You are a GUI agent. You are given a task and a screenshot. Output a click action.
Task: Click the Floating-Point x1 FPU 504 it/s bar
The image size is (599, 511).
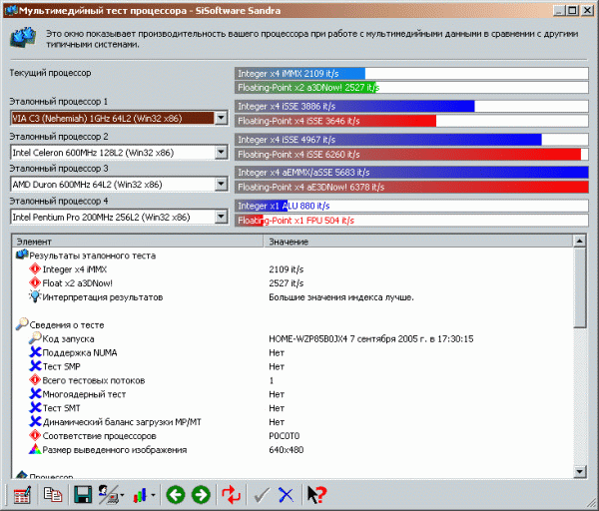(411, 221)
